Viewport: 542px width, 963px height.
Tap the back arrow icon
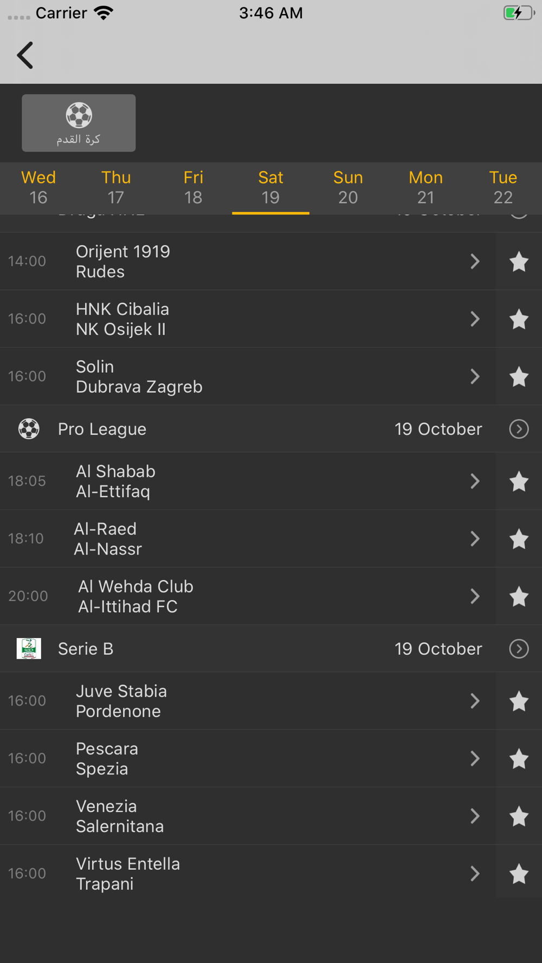tap(25, 55)
